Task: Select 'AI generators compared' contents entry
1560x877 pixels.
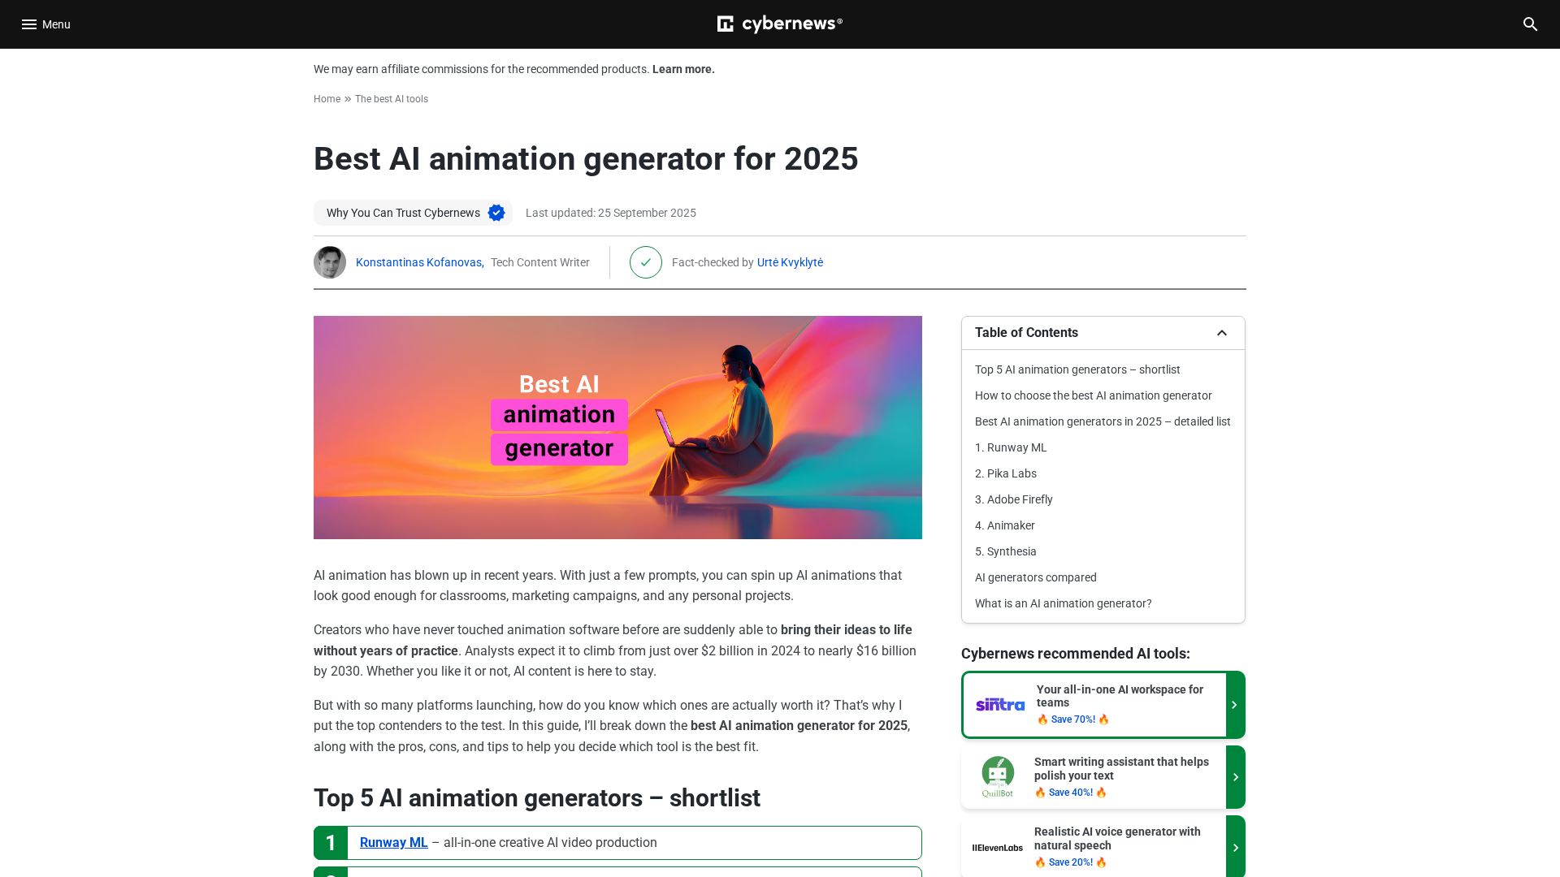Action: point(1035,577)
